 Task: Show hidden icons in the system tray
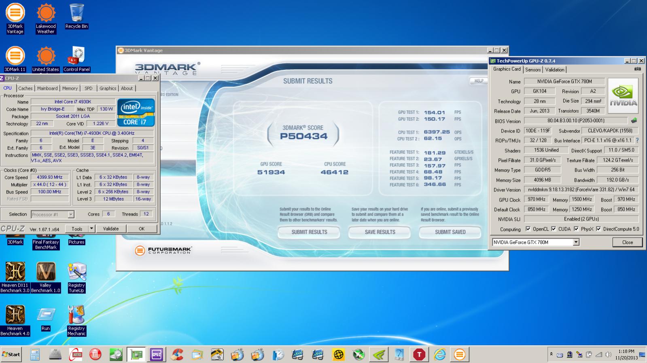[551, 354]
